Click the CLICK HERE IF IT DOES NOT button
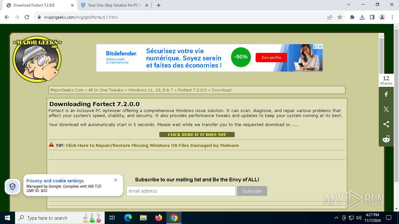Image resolution: width=399 pixels, height=224 pixels. [197, 134]
